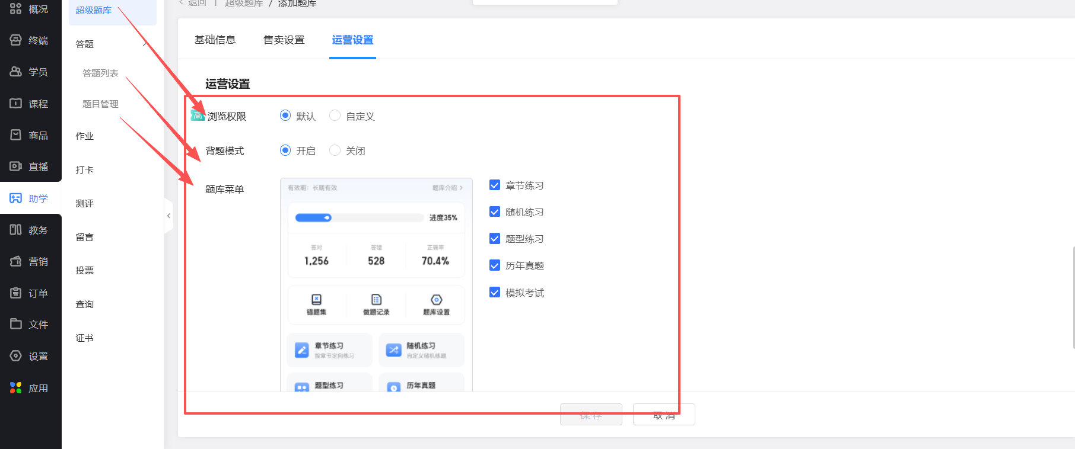The image size is (1075, 449).
Task: Uncheck the 历年真题 checkbox
Action: pyautogui.click(x=495, y=265)
